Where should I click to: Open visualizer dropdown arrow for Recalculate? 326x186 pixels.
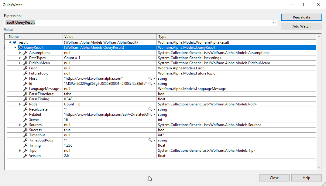pos(154,109)
